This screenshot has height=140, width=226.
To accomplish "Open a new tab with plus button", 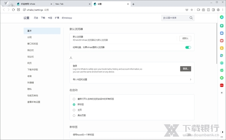I will click(x=133, y=4).
